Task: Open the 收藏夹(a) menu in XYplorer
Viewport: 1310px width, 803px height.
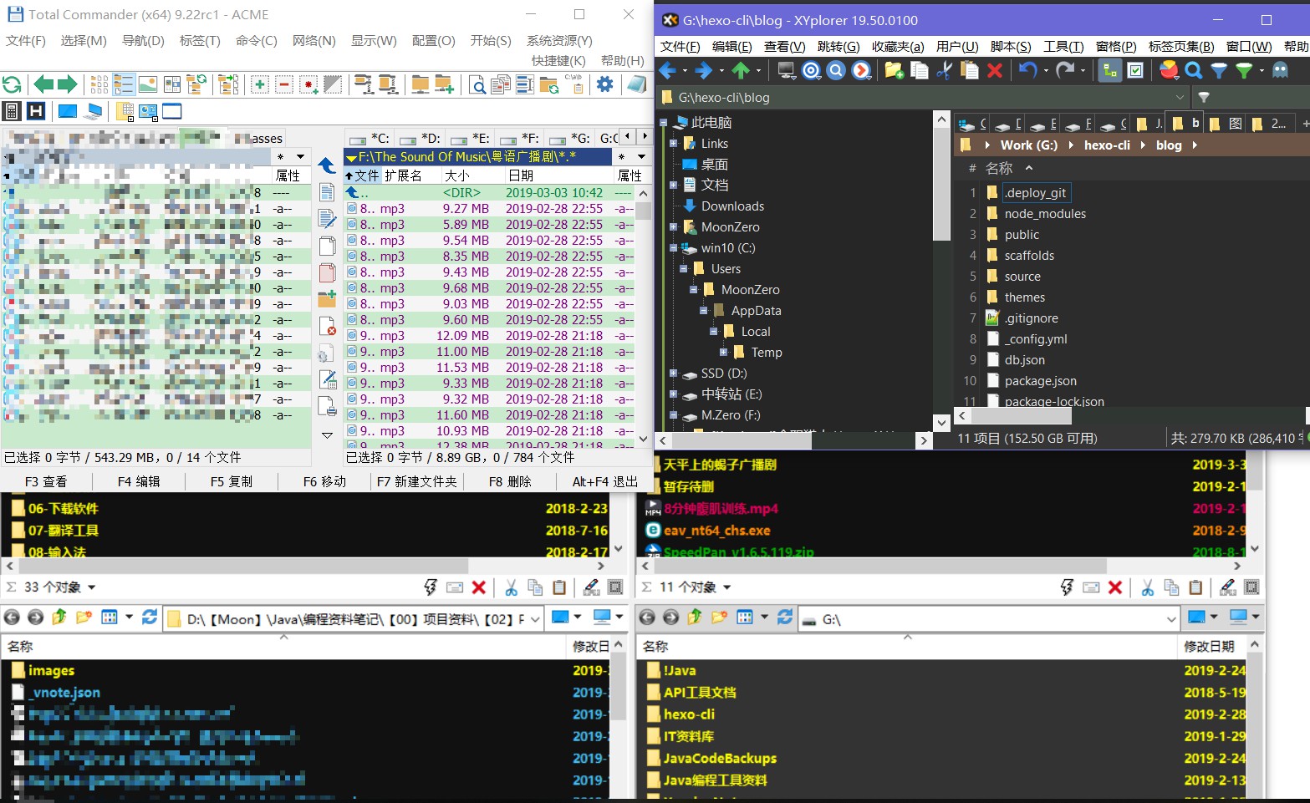Action: [x=898, y=46]
